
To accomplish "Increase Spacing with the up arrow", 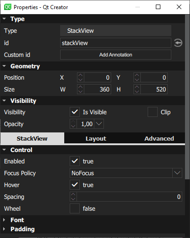I will (73, 194).
